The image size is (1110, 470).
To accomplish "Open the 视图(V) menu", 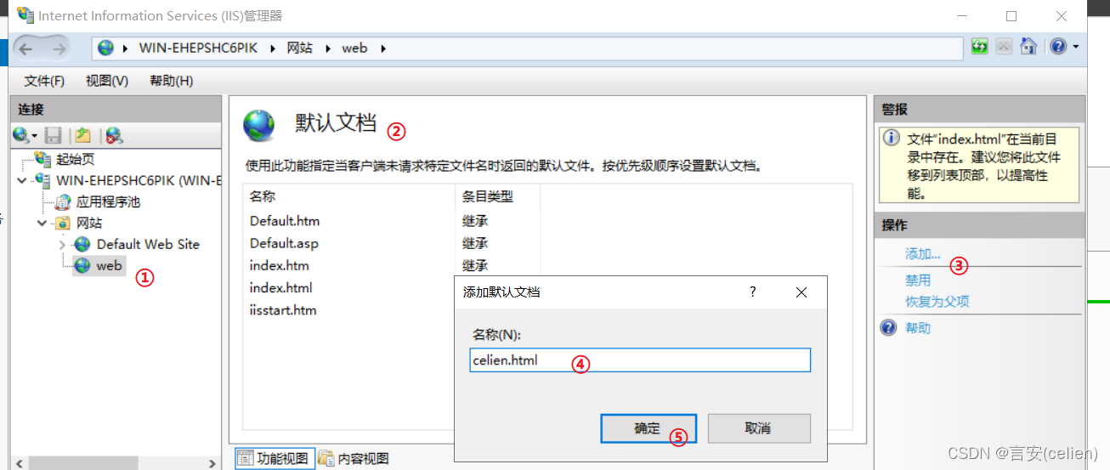I will (107, 81).
